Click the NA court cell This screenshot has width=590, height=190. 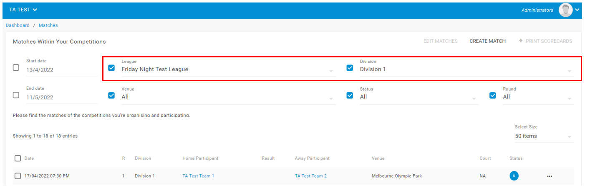pos(483,176)
